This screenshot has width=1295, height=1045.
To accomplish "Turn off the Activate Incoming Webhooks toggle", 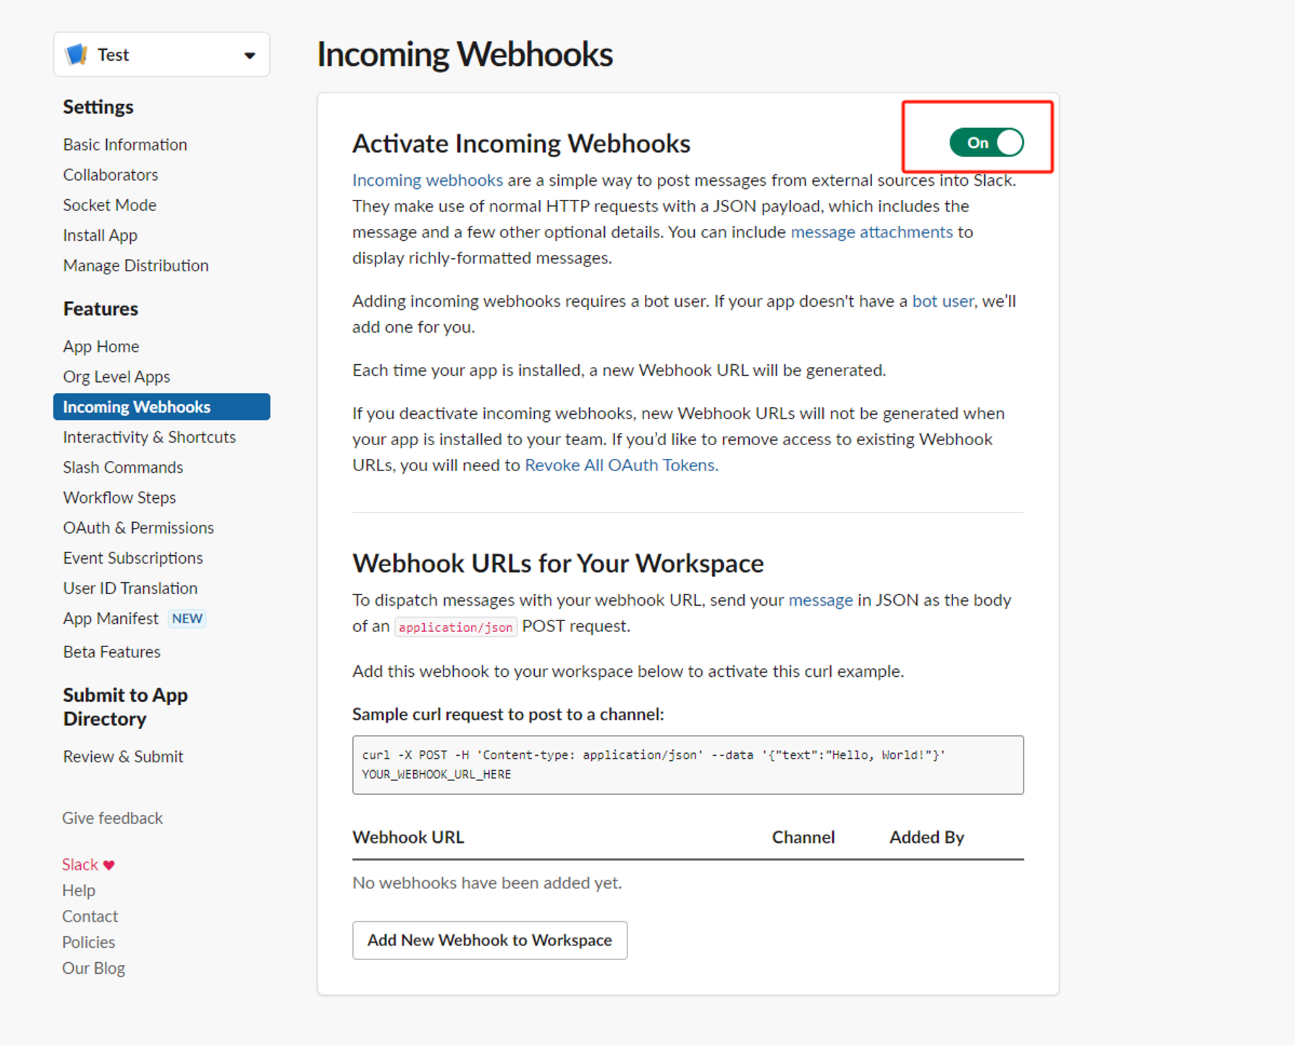I will (986, 142).
